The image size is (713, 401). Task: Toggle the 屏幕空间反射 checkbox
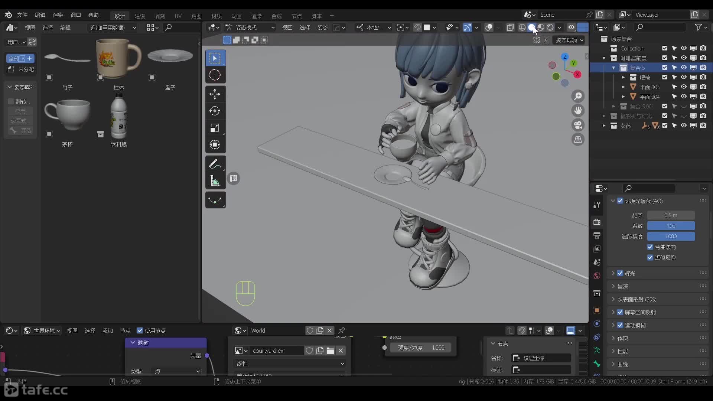(620, 312)
